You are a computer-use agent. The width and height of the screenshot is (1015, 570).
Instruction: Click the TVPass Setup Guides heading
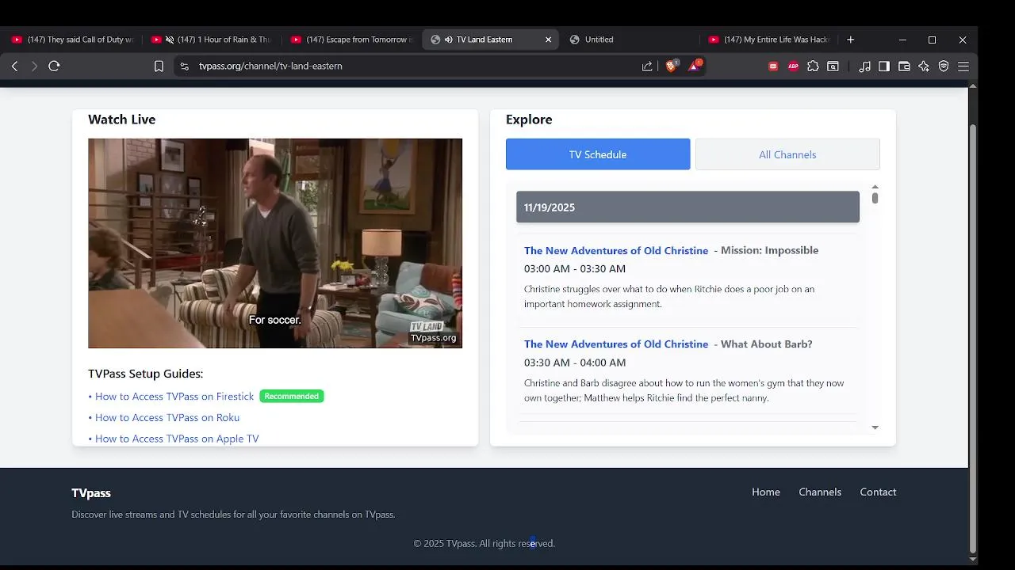click(x=145, y=374)
